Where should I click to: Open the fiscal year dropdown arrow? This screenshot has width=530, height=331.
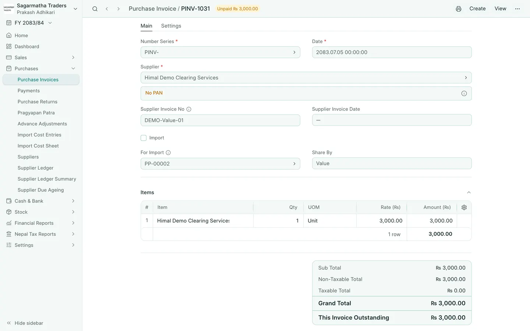50,23
